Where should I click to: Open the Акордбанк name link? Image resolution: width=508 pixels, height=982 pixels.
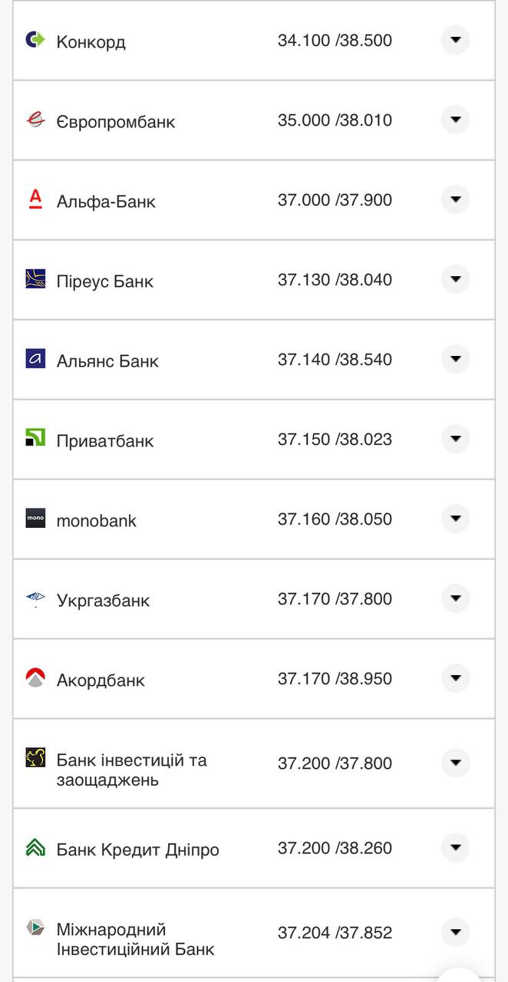pos(101,680)
